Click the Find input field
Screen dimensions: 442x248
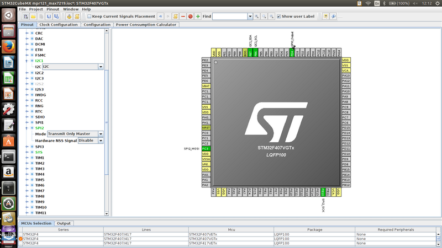tap(230, 17)
